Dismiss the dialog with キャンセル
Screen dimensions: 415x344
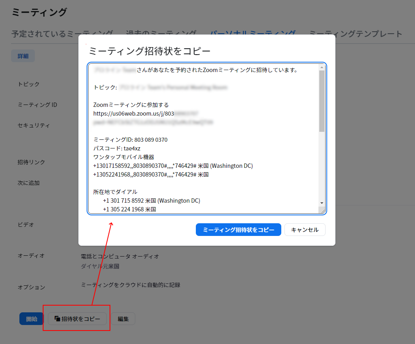[305, 230]
